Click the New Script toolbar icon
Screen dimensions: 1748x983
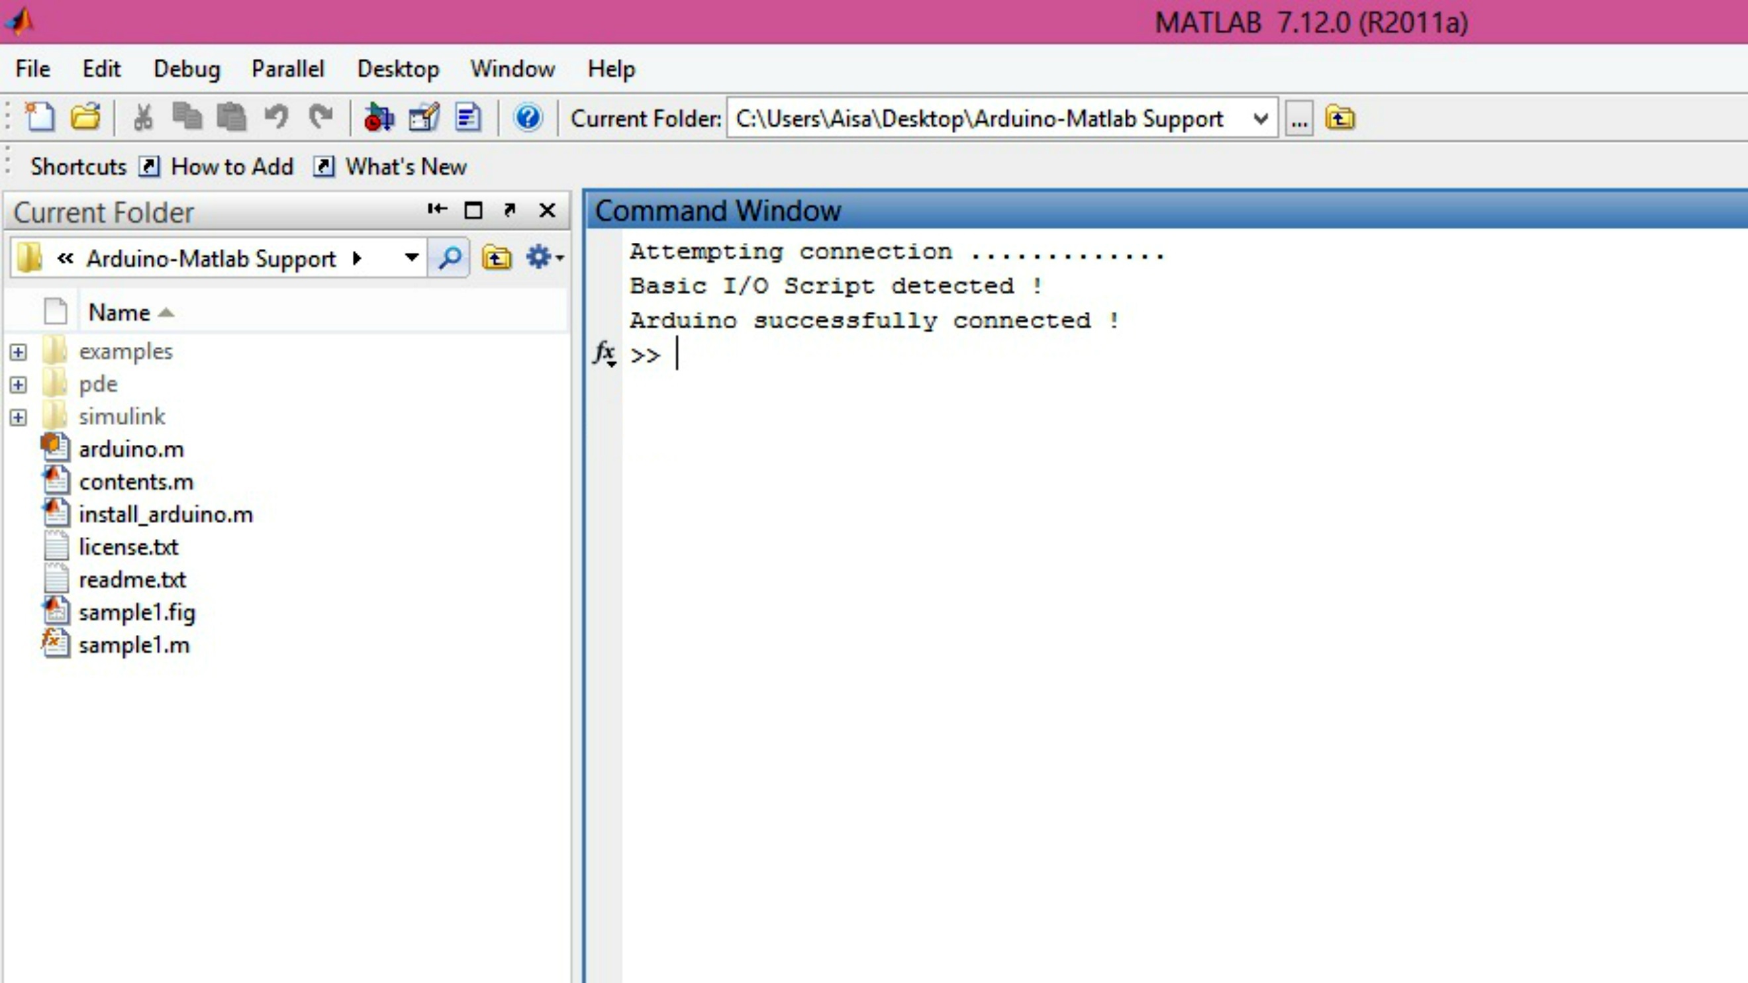[x=40, y=117]
